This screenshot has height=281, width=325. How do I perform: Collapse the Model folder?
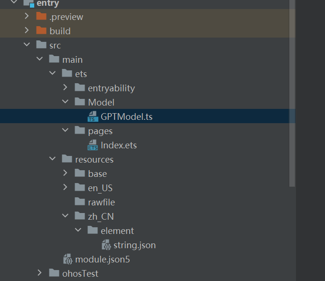click(65, 102)
